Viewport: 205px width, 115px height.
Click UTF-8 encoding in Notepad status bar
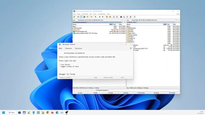point(122,77)
